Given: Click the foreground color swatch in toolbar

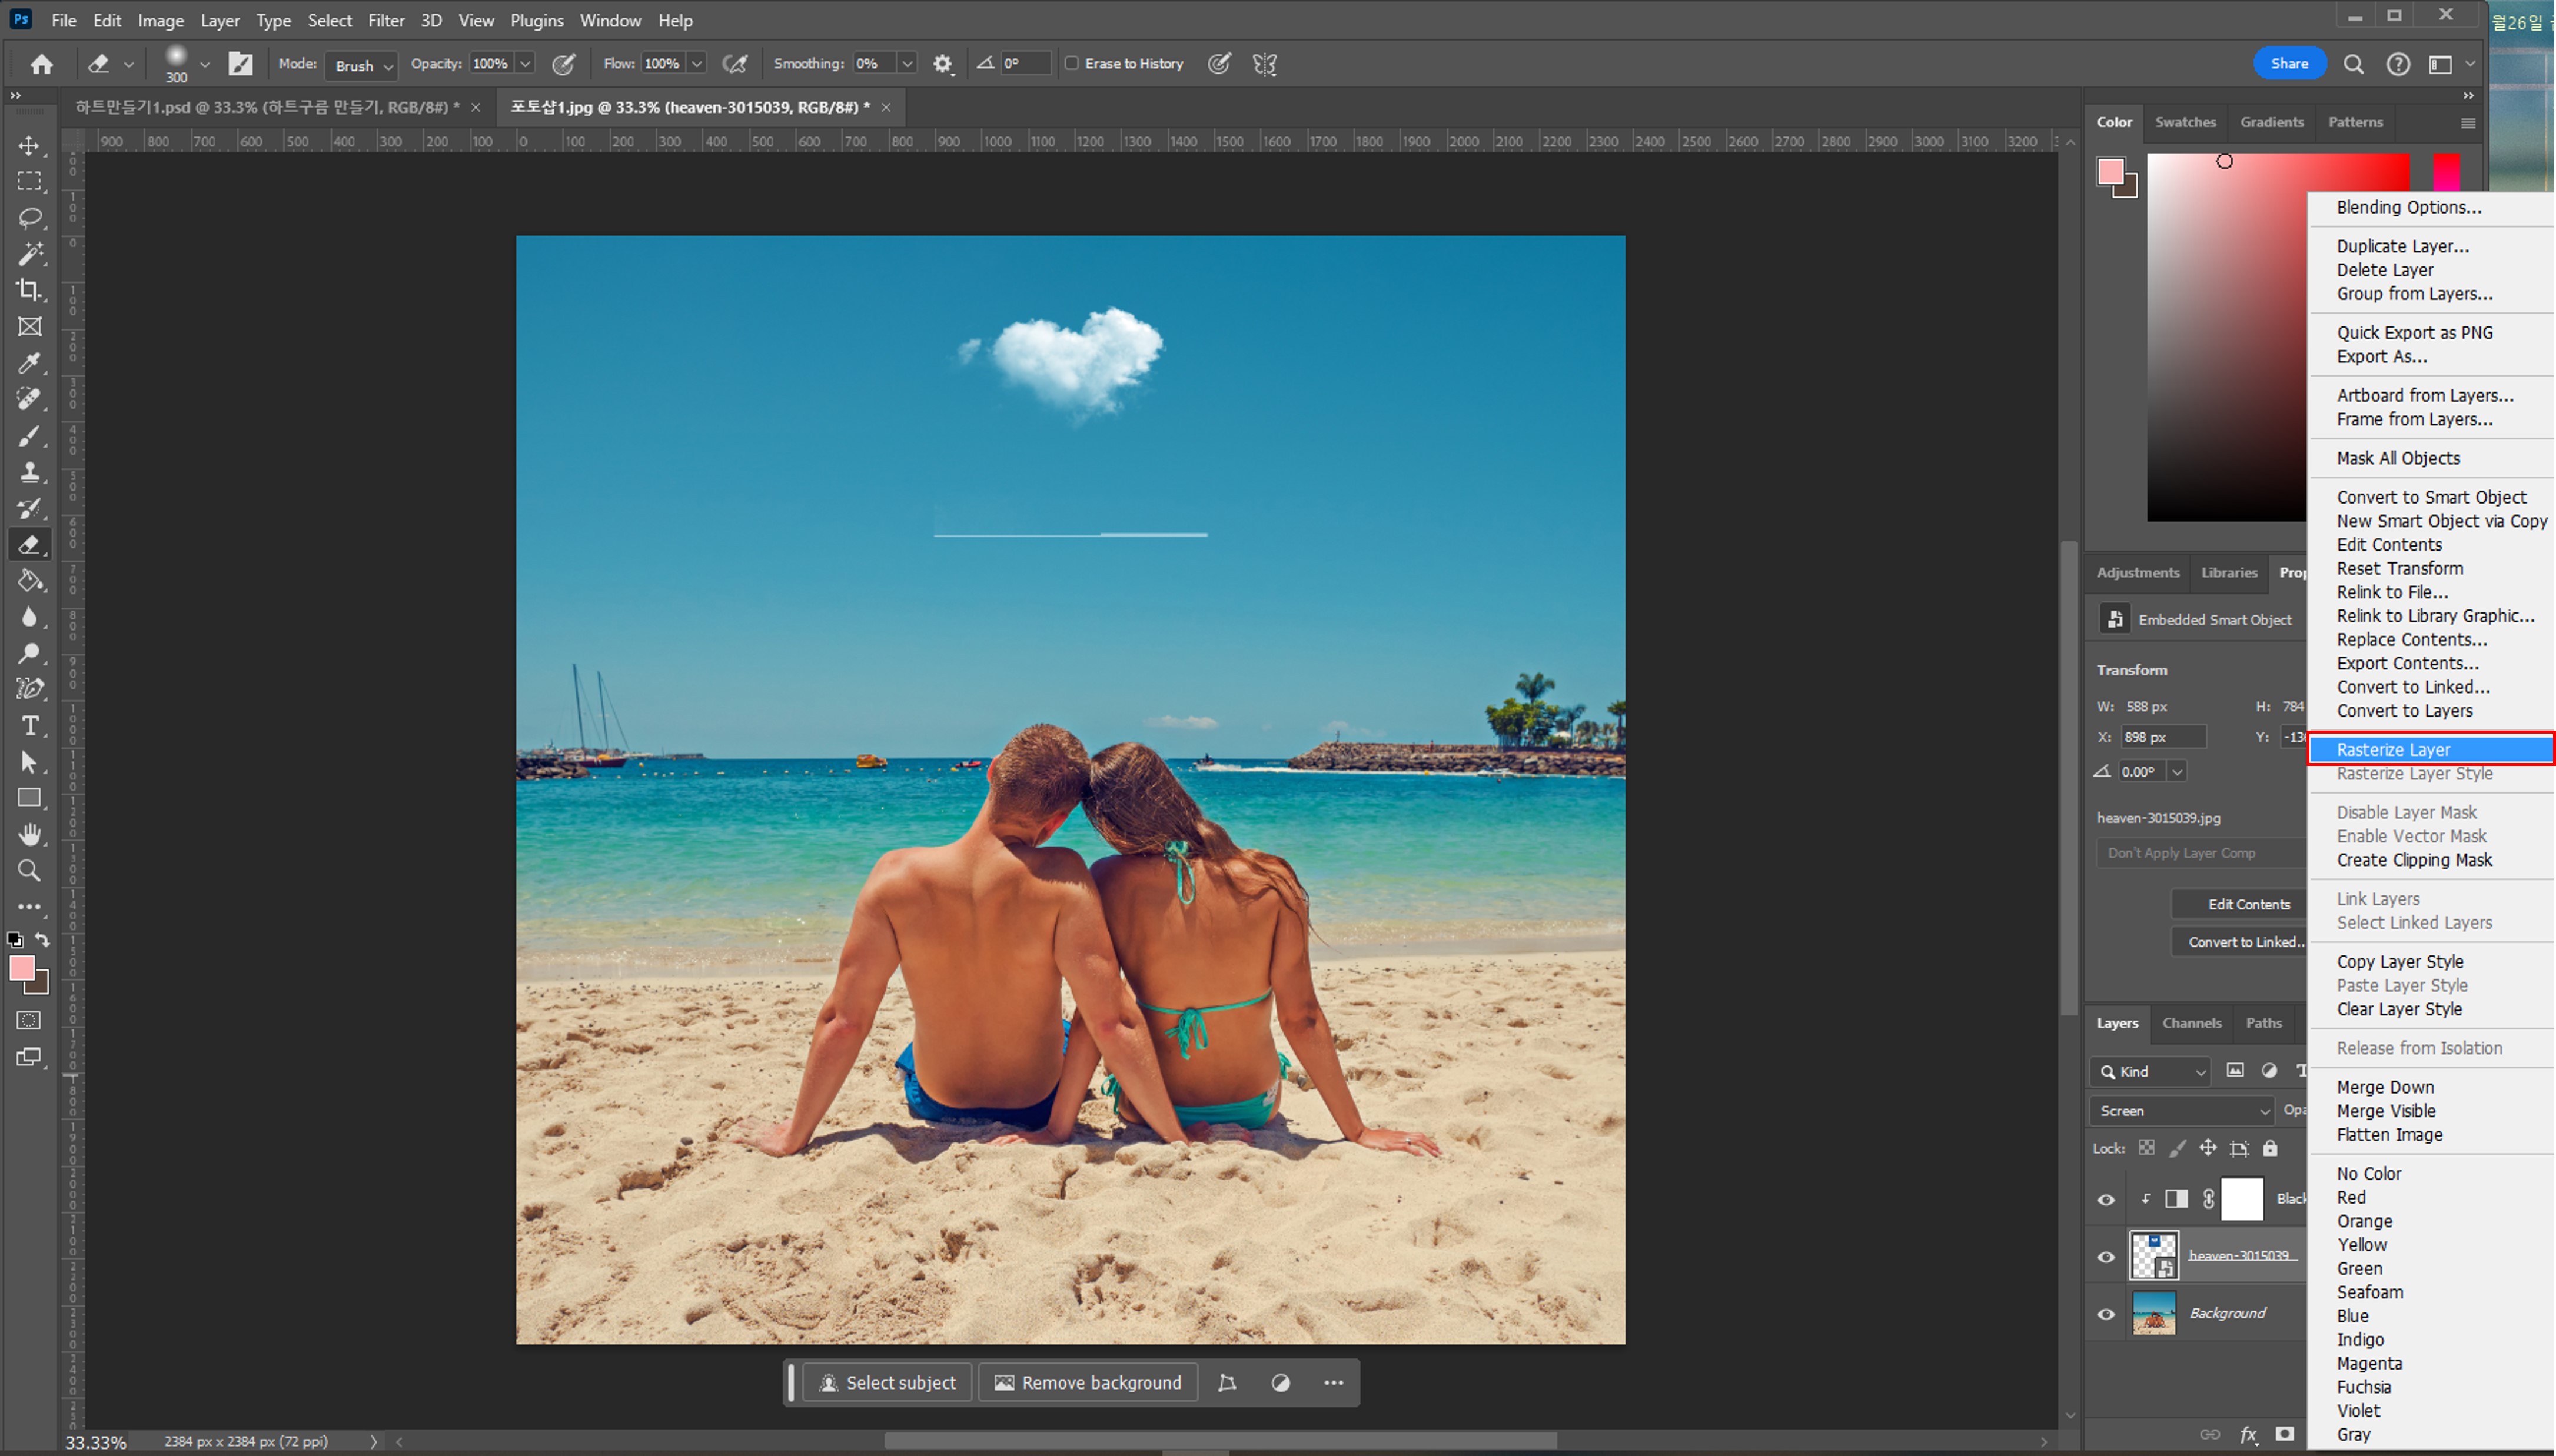Looking at the screenshot, I should 21,967.
